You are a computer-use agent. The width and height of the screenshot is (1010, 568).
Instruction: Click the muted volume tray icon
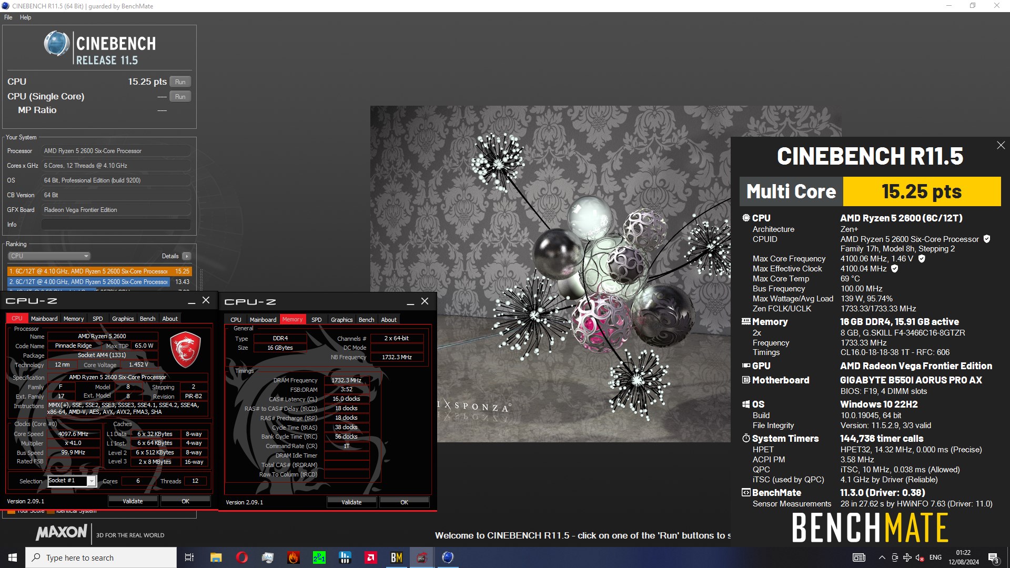[920, 557]
